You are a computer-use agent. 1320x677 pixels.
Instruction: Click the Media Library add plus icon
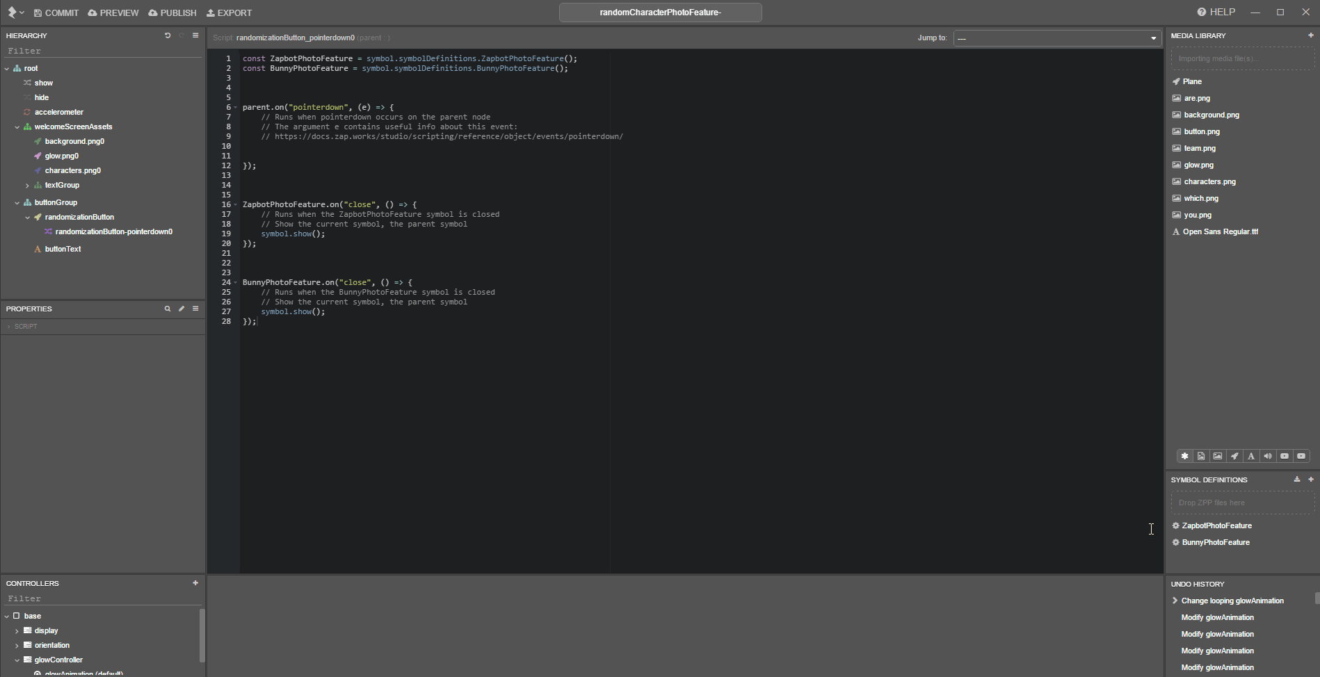[1311, 35]
